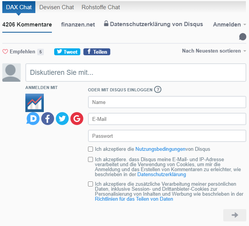Open the Rohstoffe Chat tab
Screen dimensions: 249x226
point(101,7)
